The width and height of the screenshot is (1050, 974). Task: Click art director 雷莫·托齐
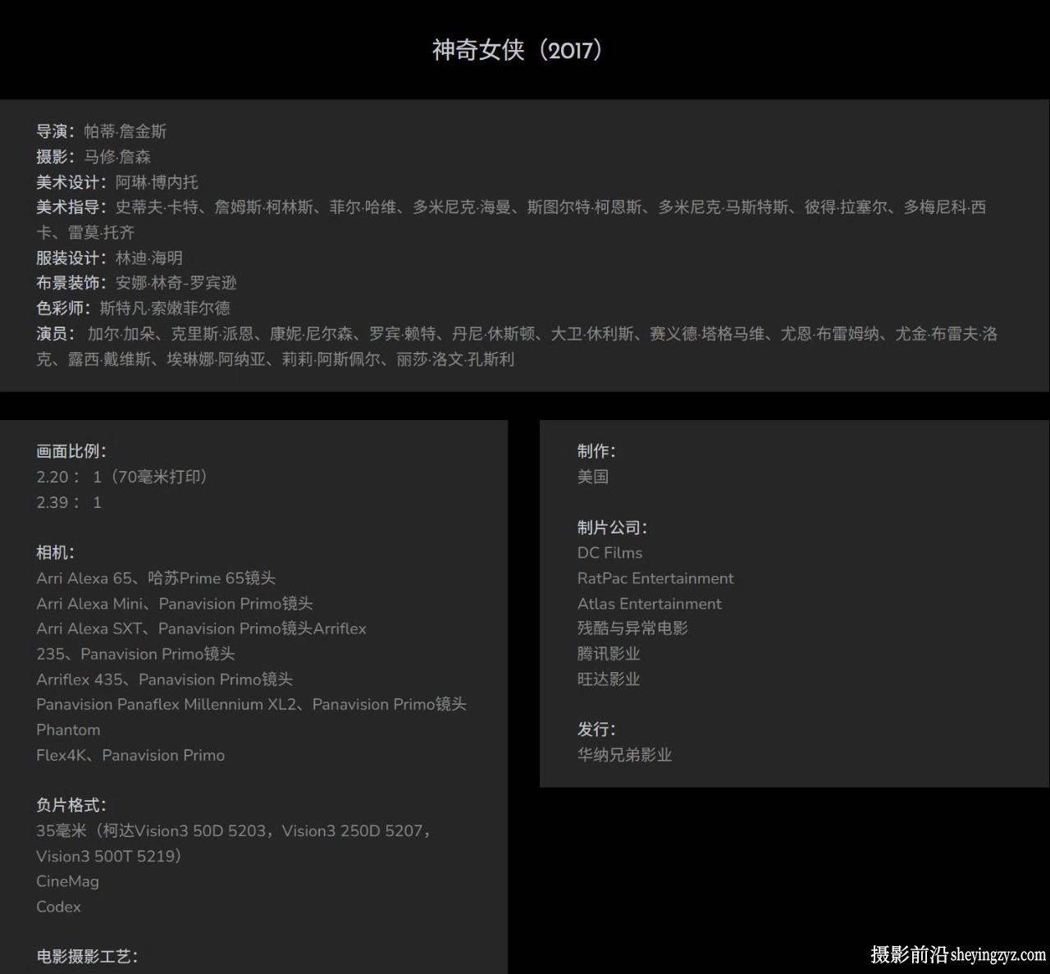101,232
